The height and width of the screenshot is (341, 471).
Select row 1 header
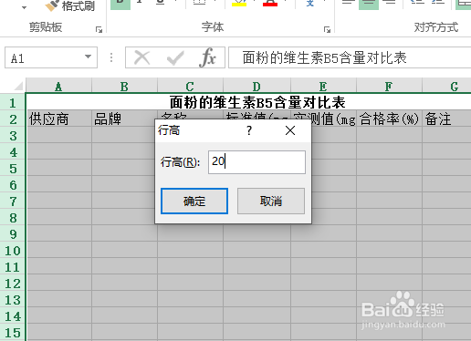coord(13,102)
